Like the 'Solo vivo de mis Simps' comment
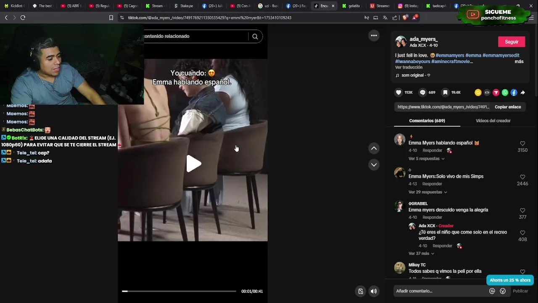 pos(522,177)
